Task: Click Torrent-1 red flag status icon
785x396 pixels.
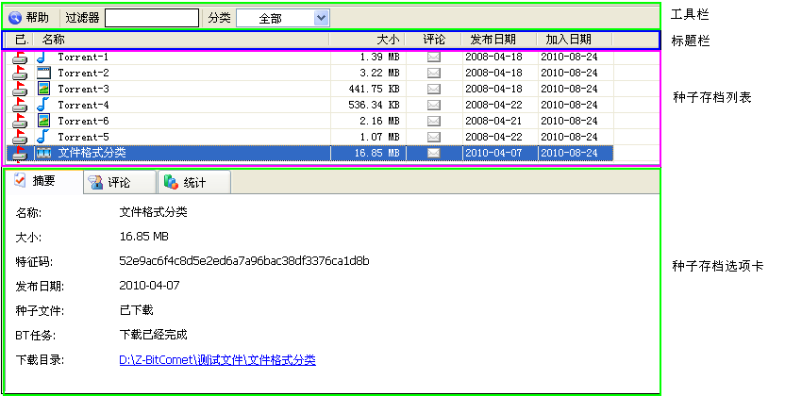Action: pyautogui.click(x=20, y=58)
